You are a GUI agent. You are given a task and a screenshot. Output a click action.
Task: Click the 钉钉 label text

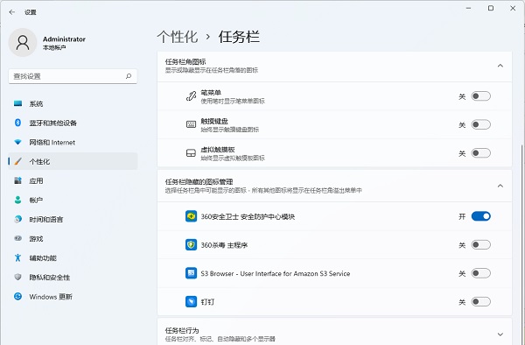click(207, 302)
